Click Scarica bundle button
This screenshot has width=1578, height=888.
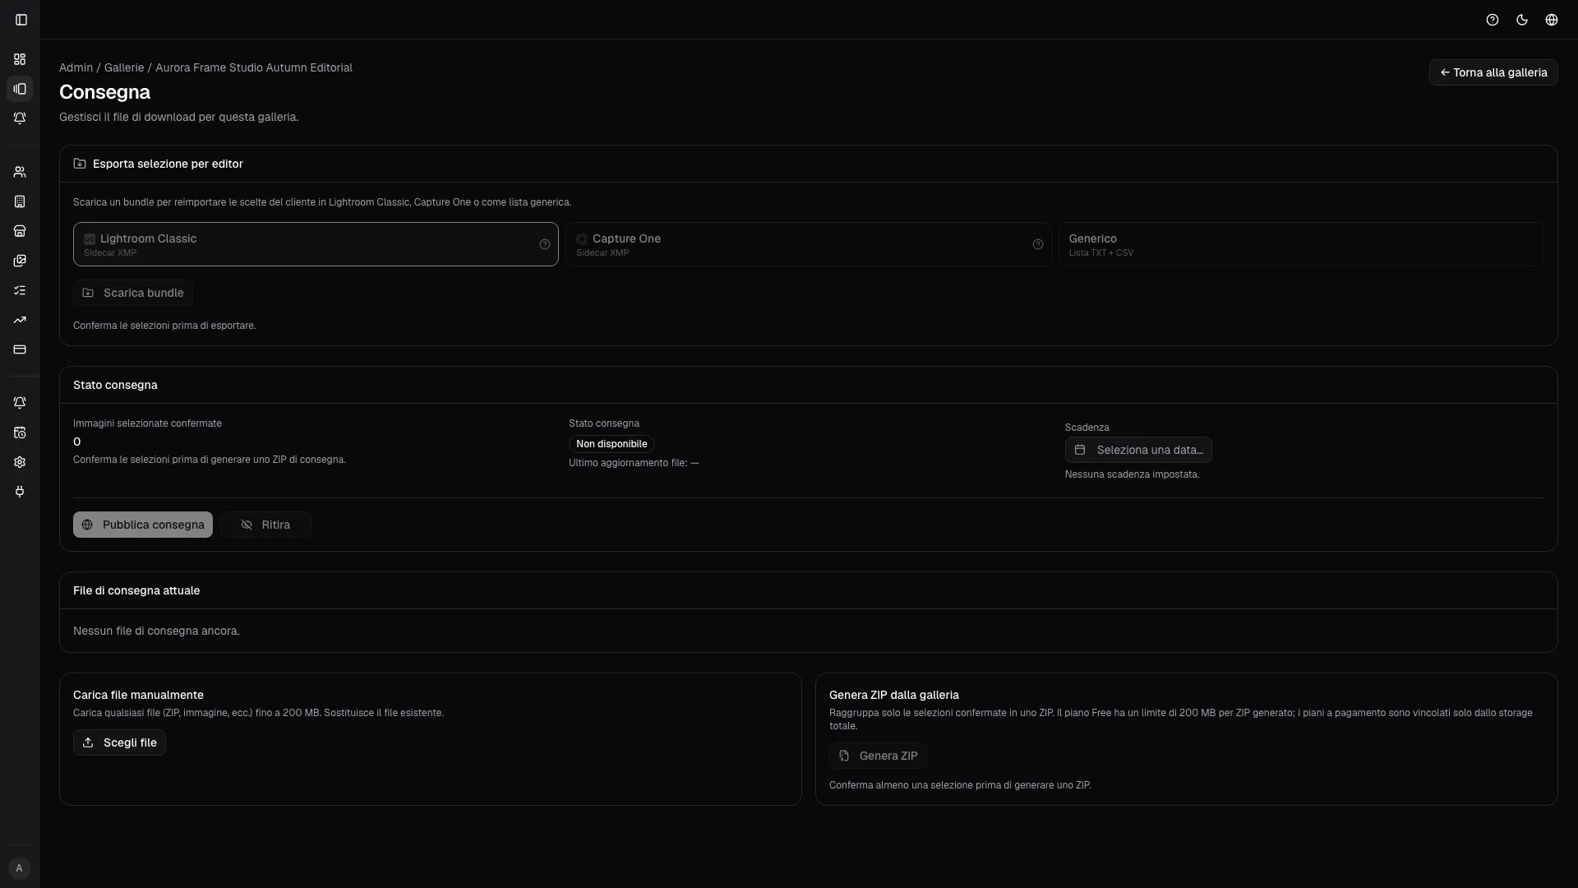[133, 293]
